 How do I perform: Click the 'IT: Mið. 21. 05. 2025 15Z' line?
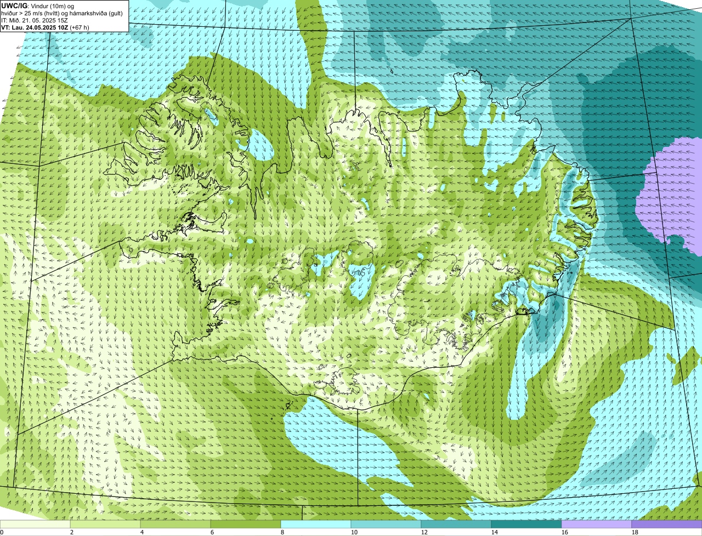(x=35, y=20)
